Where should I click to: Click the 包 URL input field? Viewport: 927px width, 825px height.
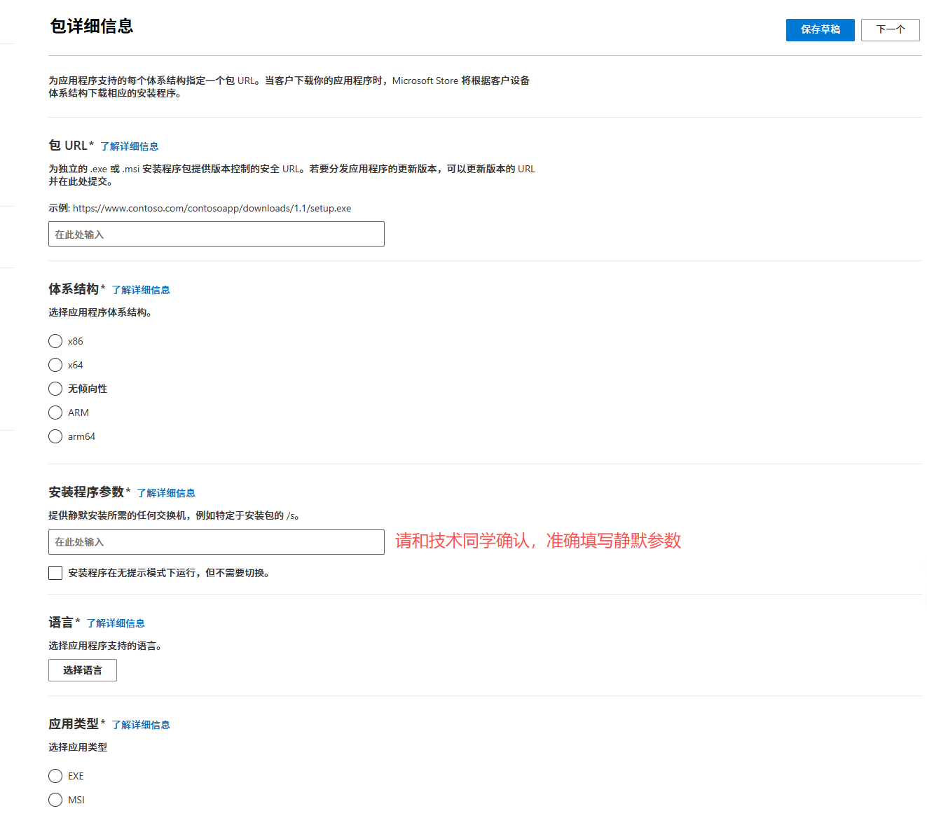click(x=216, y=234)
